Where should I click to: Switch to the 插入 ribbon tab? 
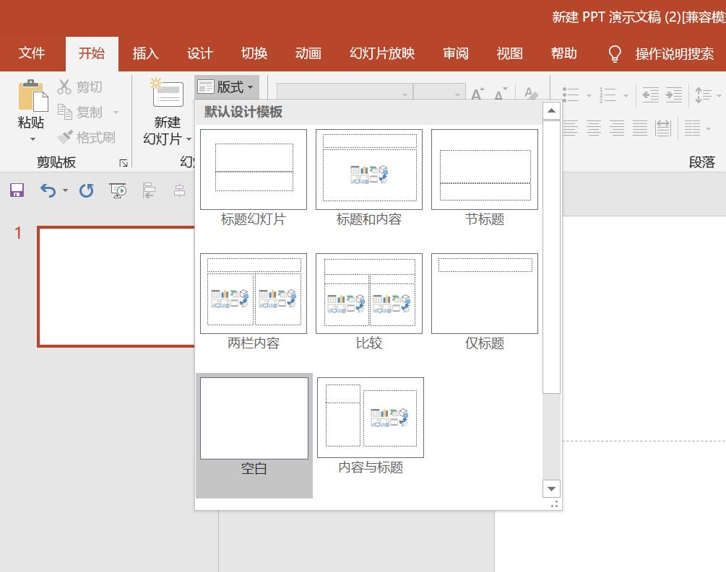(x=145, y=53)
